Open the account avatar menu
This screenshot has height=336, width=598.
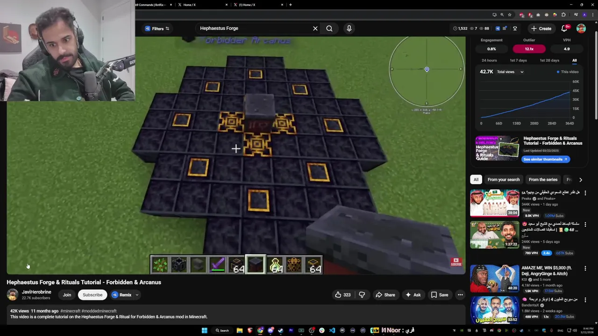tap(581, 28)
